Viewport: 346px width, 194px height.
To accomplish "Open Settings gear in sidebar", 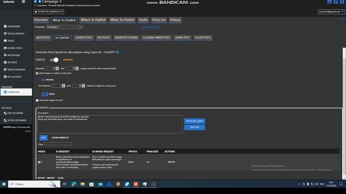I will tap(10, 63).
